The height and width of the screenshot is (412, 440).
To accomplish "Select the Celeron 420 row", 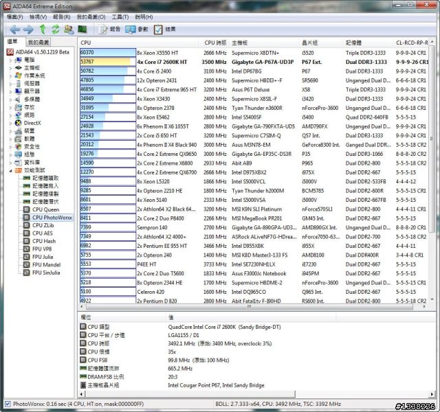I will [x=254, y=292].
